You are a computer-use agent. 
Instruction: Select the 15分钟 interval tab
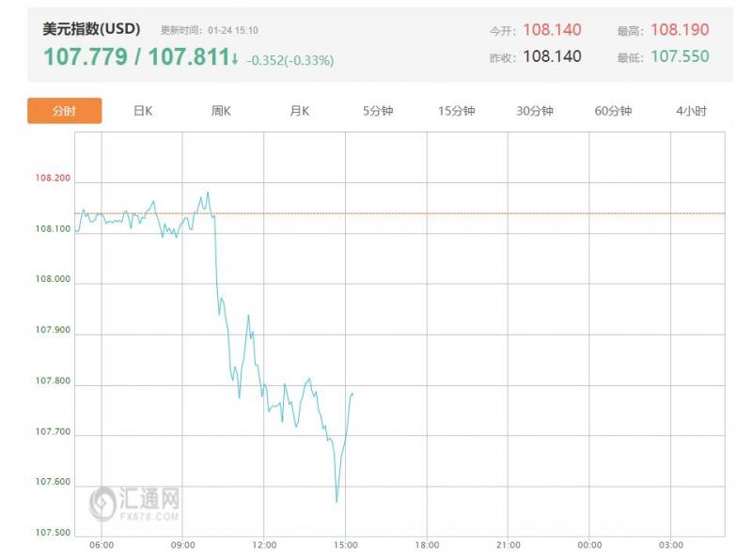point(456,111)
